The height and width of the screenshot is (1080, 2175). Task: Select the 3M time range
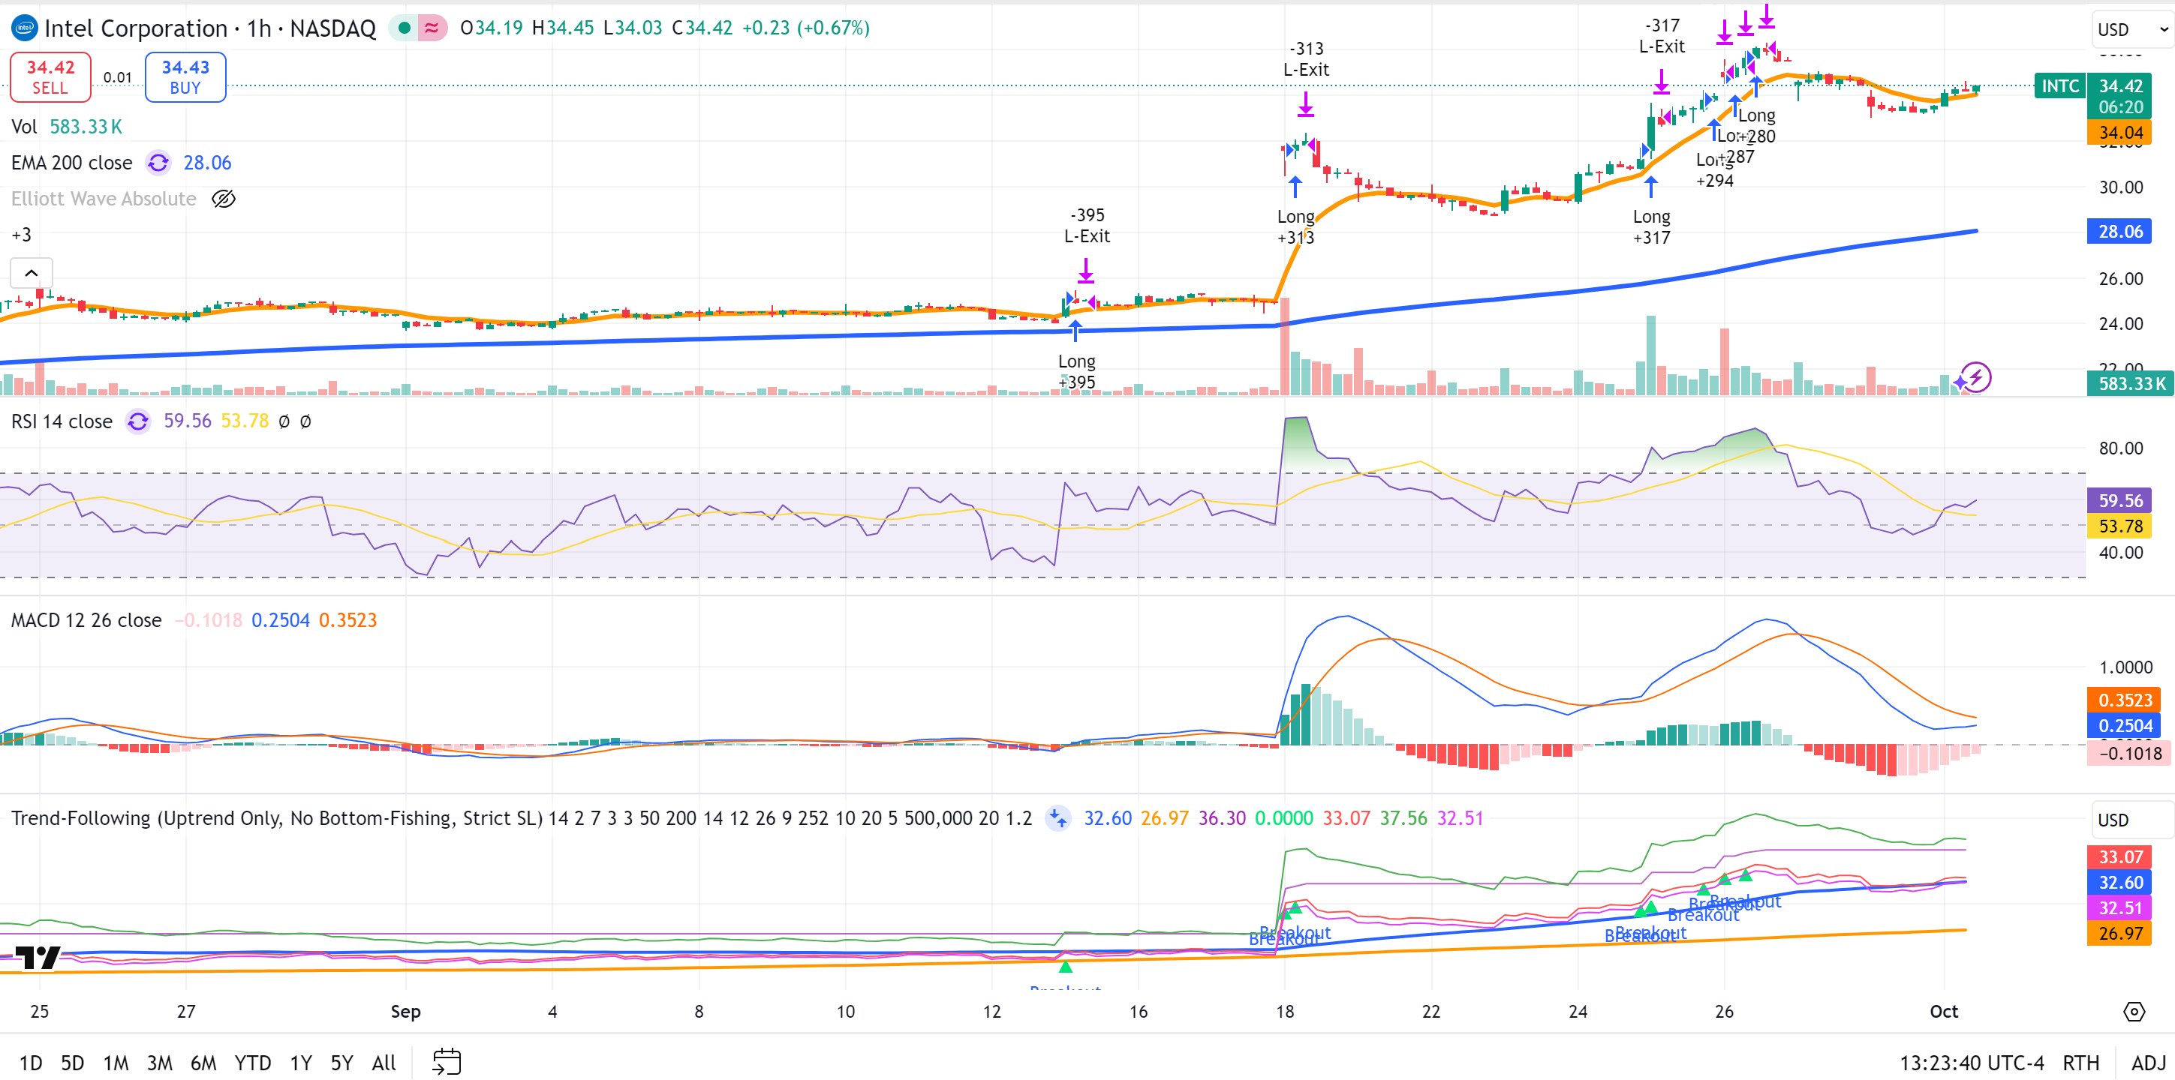click(x=160, y=1062)
